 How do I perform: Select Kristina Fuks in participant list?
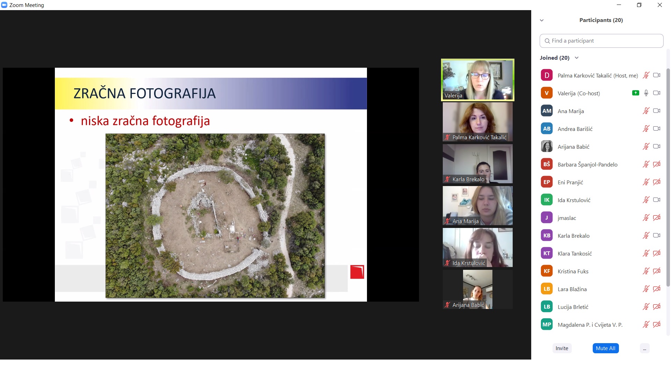(573, 271)
